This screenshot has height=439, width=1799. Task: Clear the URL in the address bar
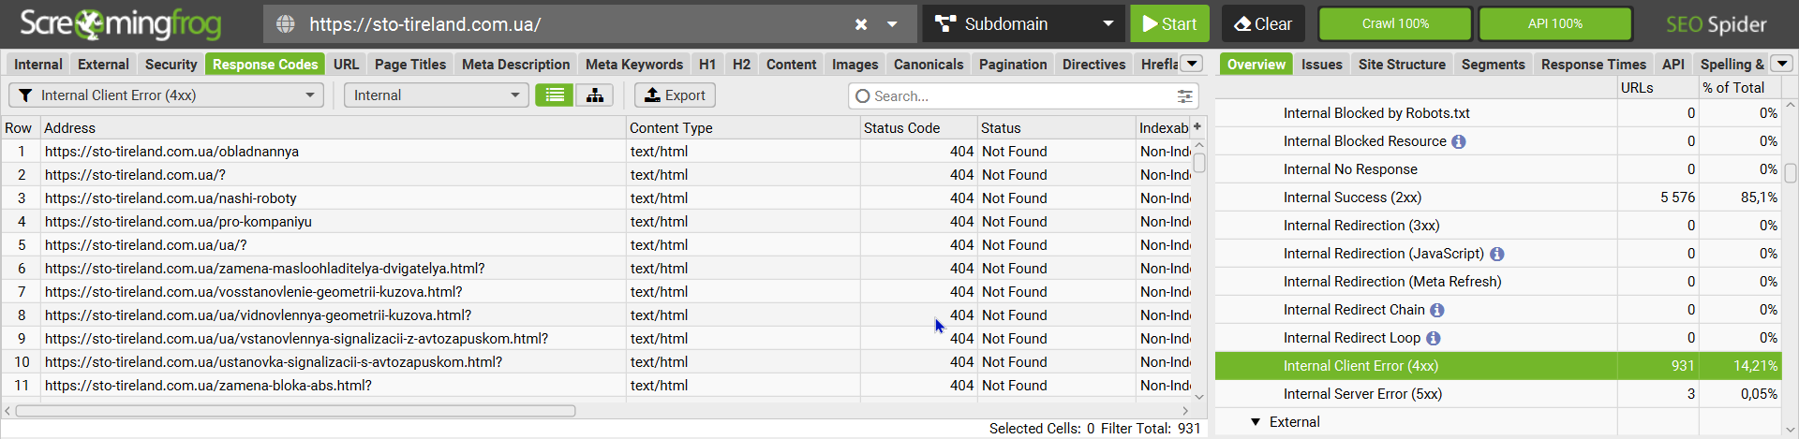point(860,24)
